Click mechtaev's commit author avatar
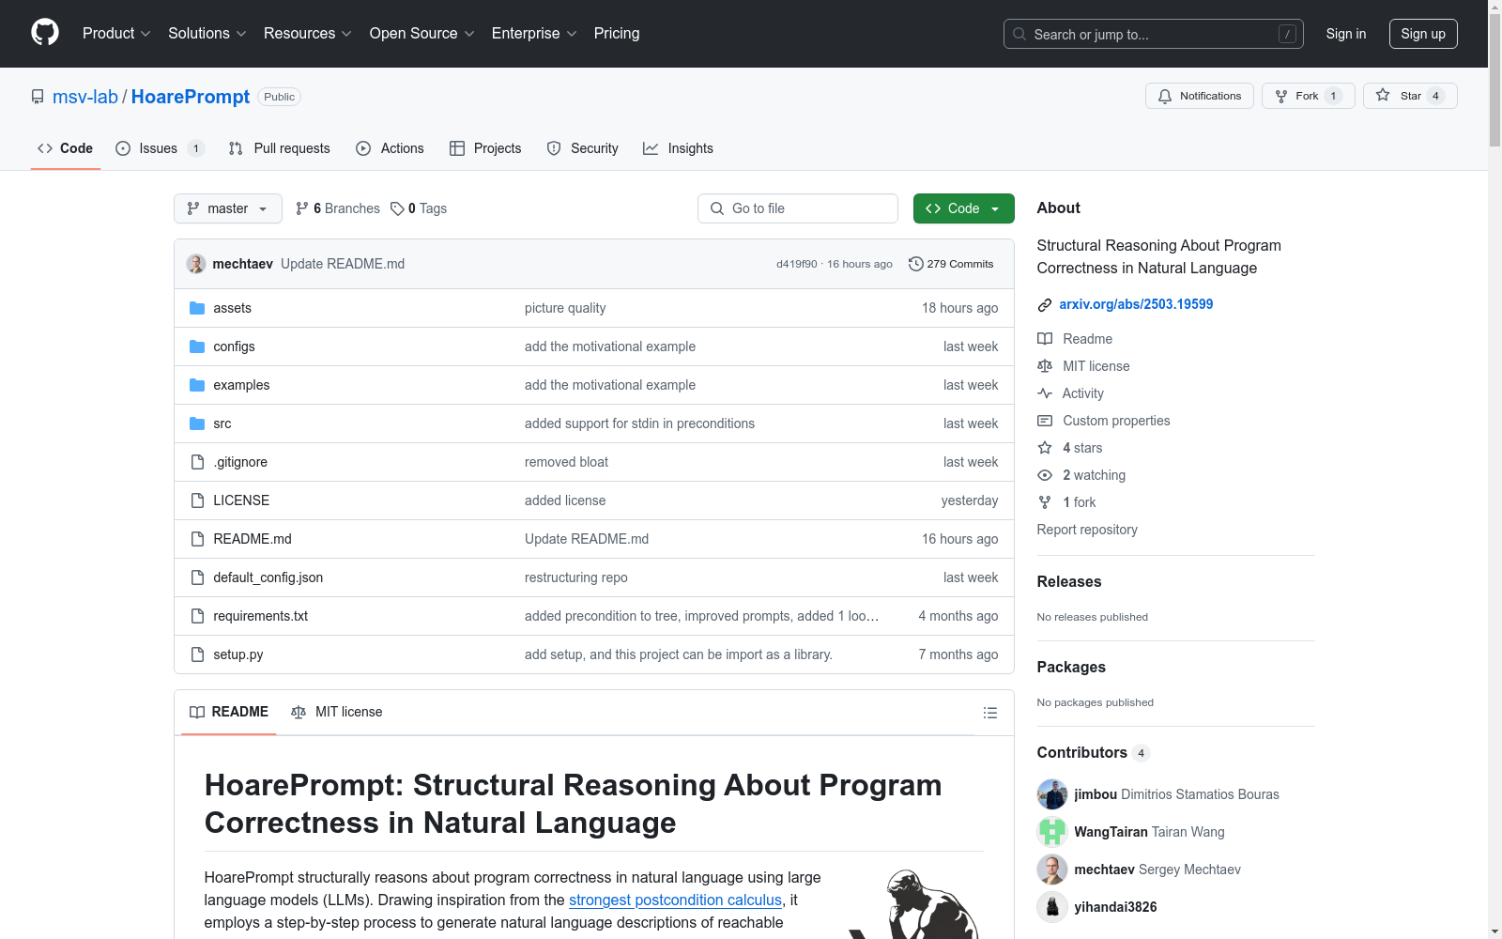Image resolution: width=1502 pixels, height=939 pixels. [196, 264]
